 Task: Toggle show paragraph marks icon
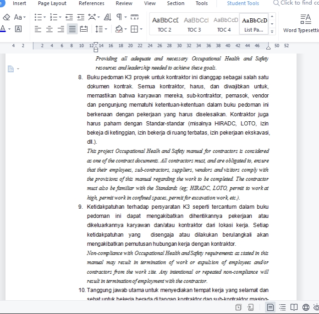tap(119, 17)
